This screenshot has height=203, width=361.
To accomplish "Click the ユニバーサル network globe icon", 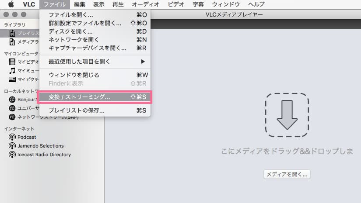I will (x=12, y=108).
